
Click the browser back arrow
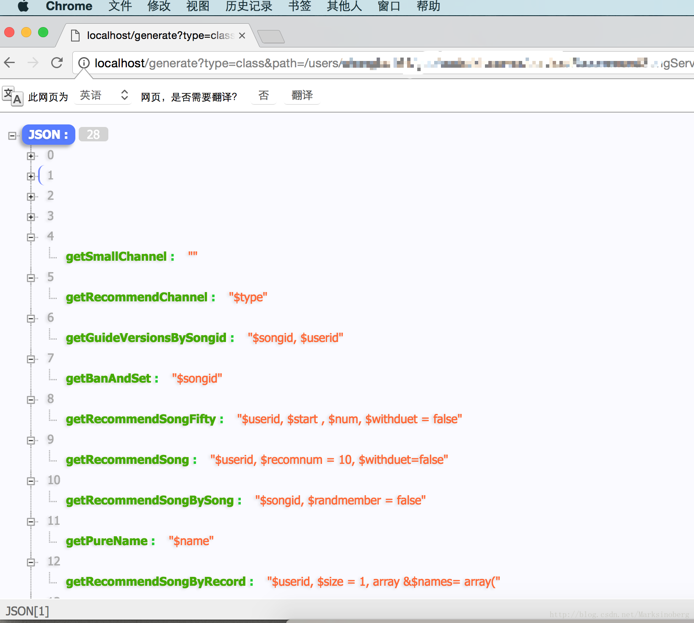(x=10, y=63)
